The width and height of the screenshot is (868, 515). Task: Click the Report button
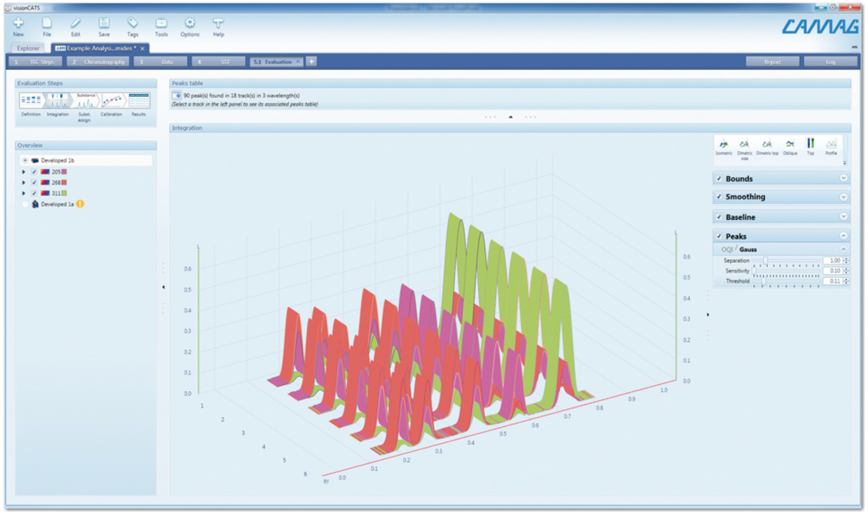point(772,61)
